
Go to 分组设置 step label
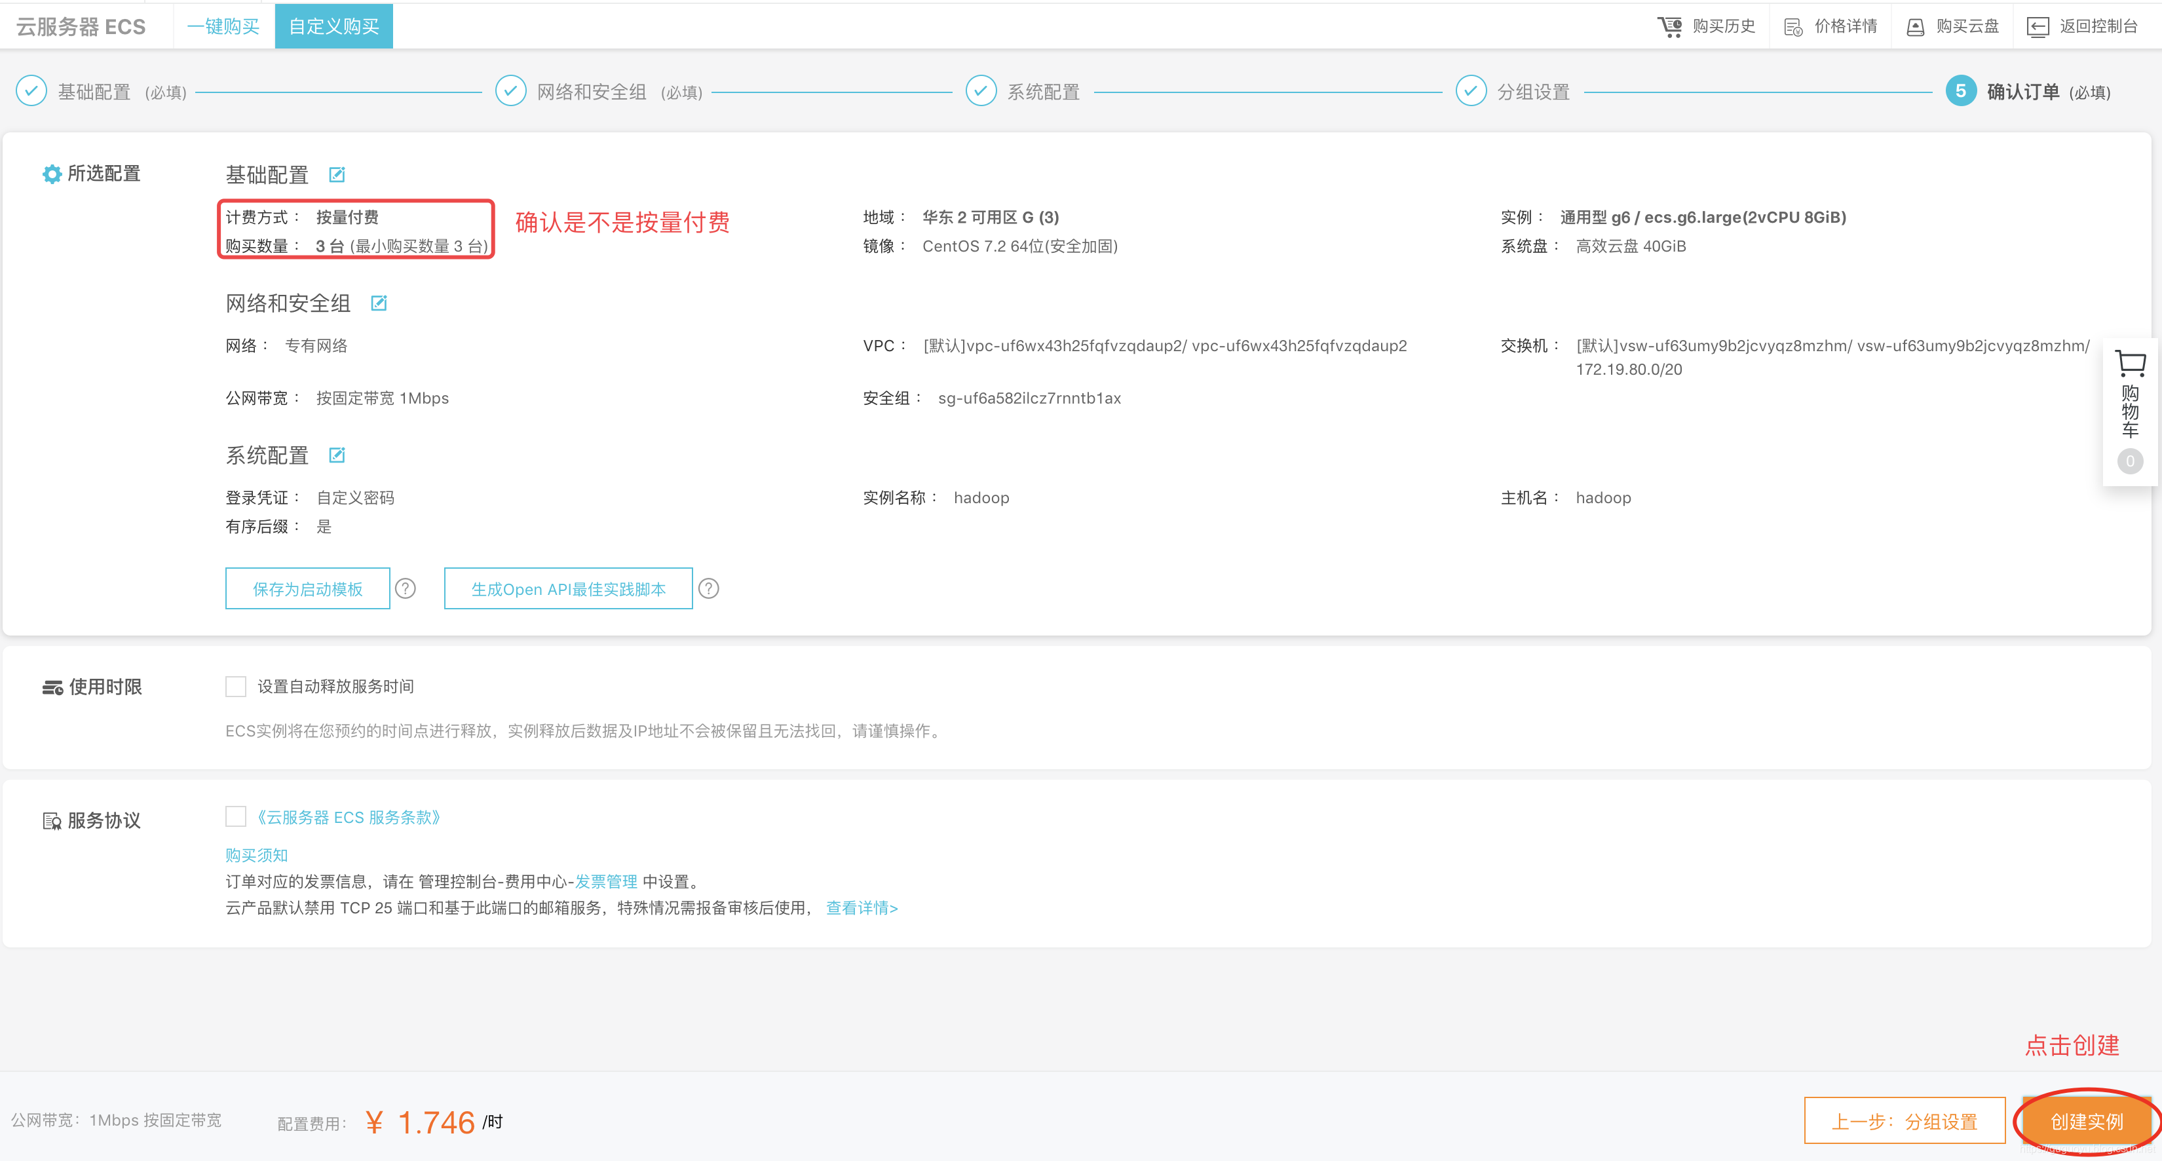[x=1533, y=92]
